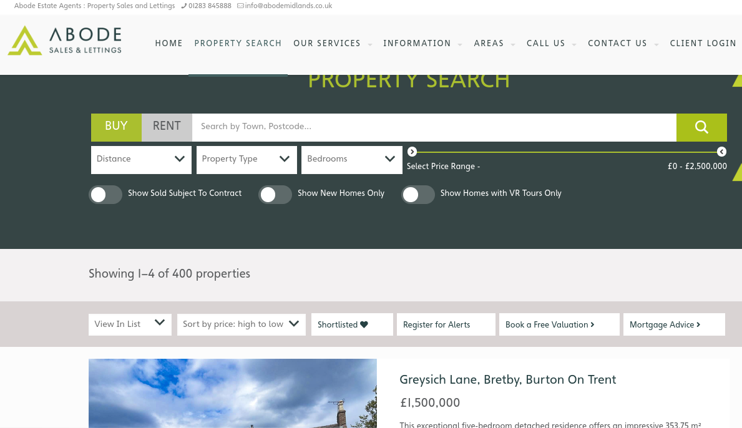742x428 pixels.
Task: Click the Shortlisted button
Action: [352, 324]
